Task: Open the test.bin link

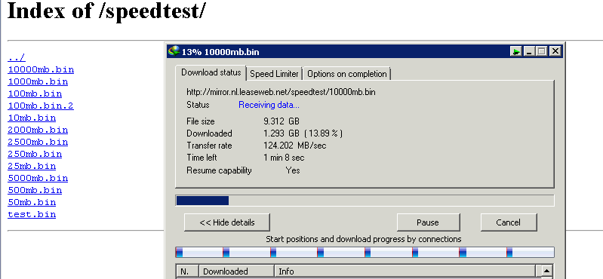Action: pyautogui.click(x=32, y=214)
